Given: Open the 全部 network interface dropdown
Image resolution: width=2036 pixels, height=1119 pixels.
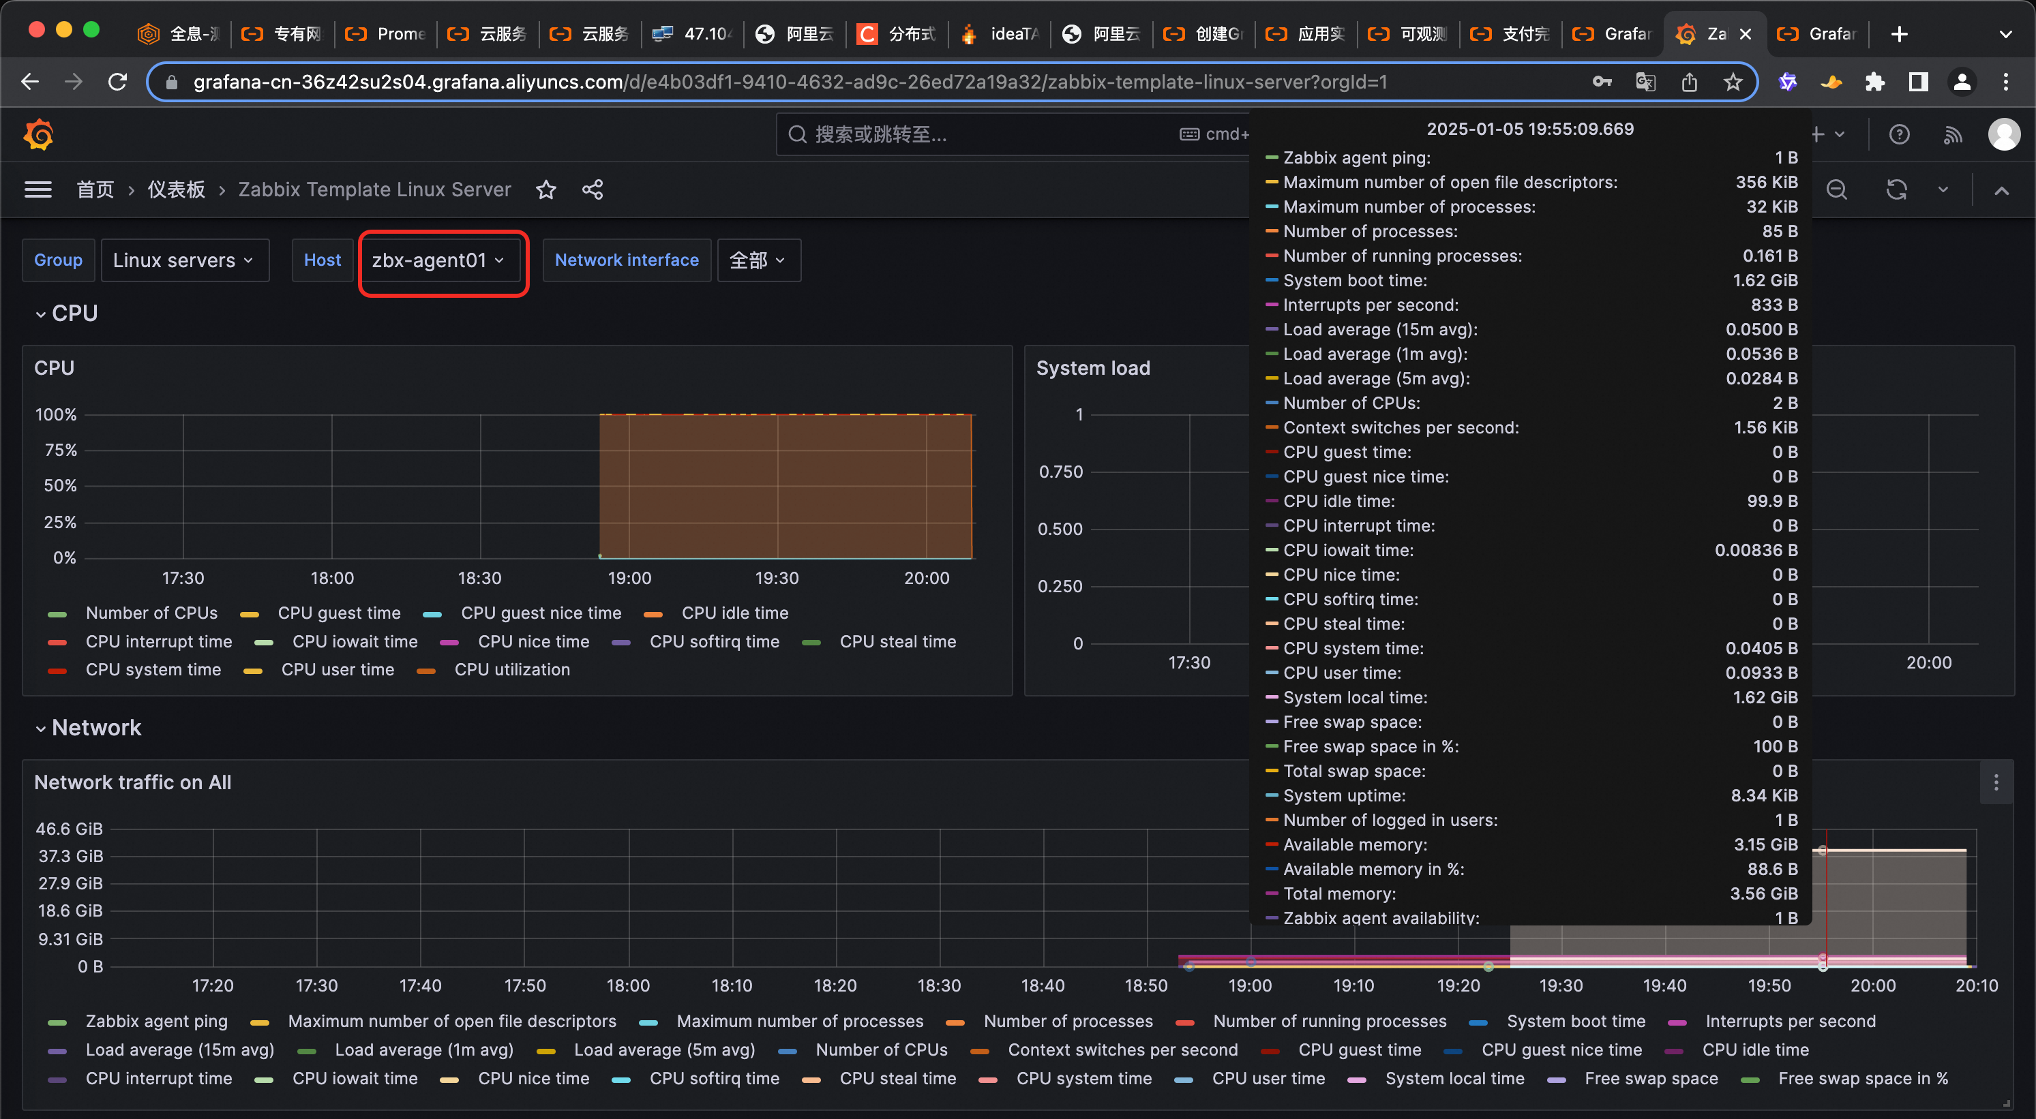Looking at the screenshot, I should 758,260.
